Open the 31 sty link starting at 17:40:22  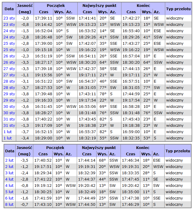tap(9, 119)
